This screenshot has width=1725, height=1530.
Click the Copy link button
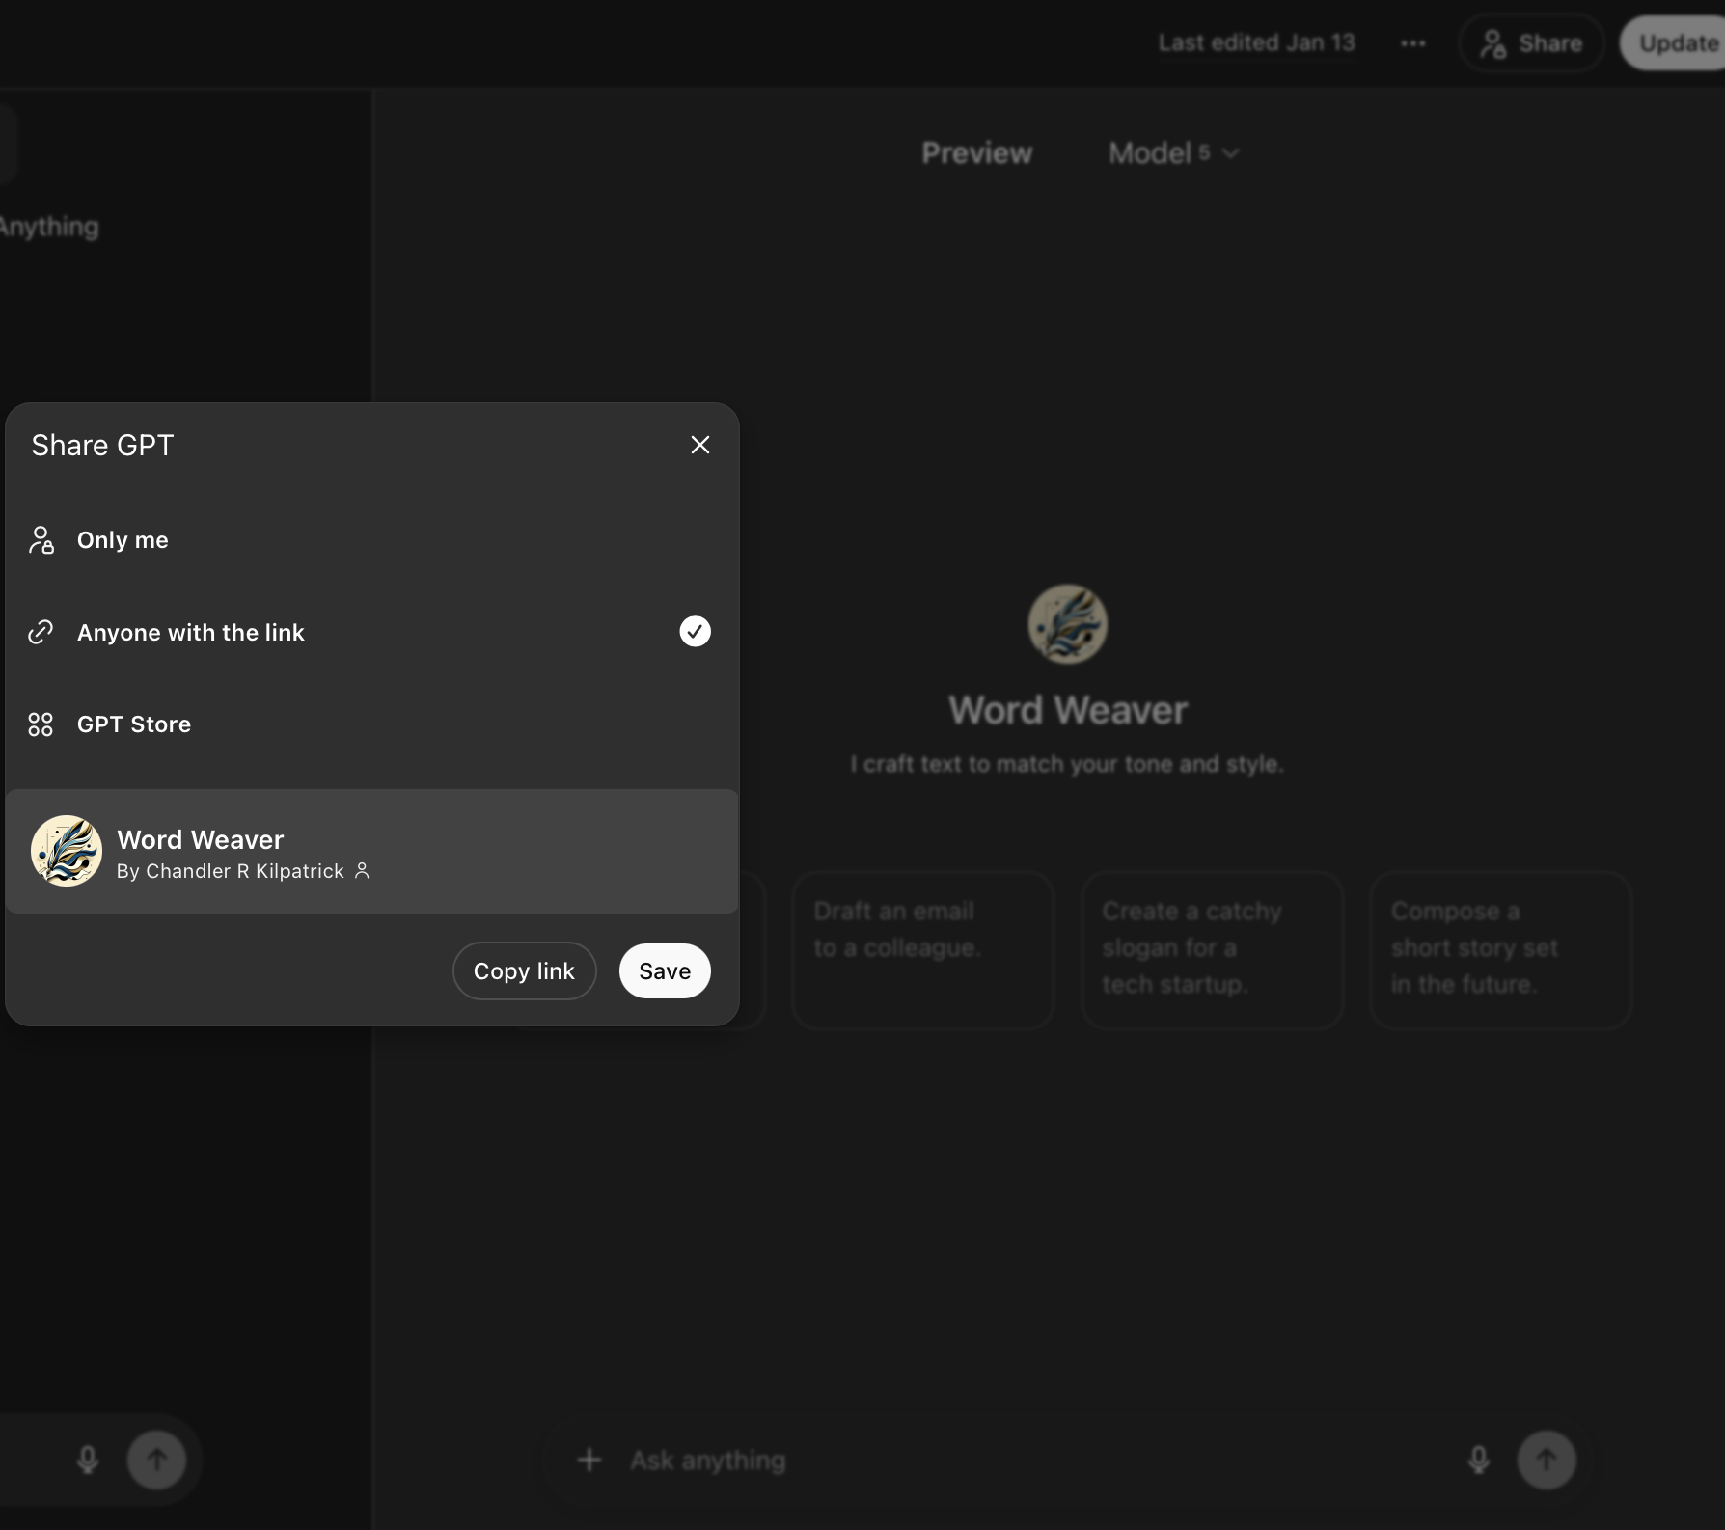pyautogui.click(x=524, y=970)
